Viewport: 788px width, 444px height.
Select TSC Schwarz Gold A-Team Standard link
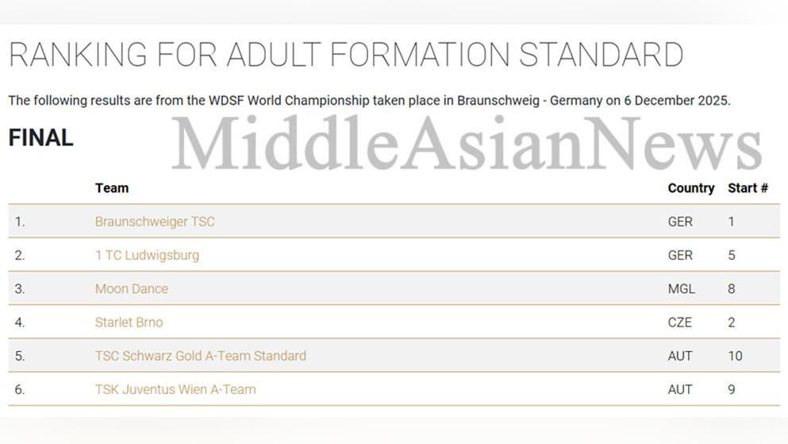point(201,356)
